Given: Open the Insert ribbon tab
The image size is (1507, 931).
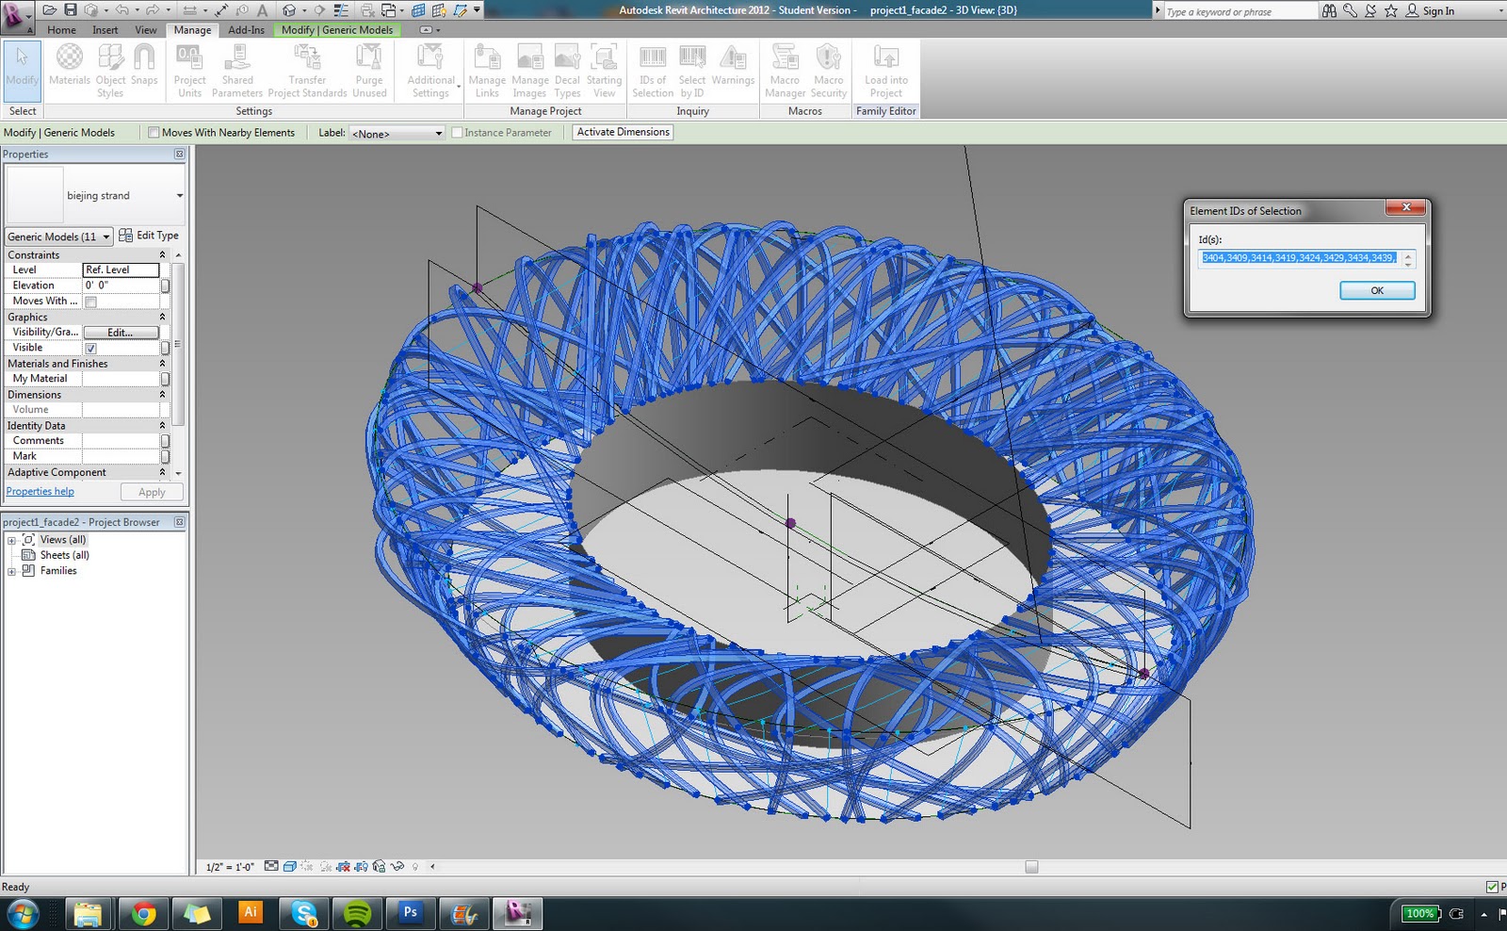Looking at the screenshot, I should 105,29.
